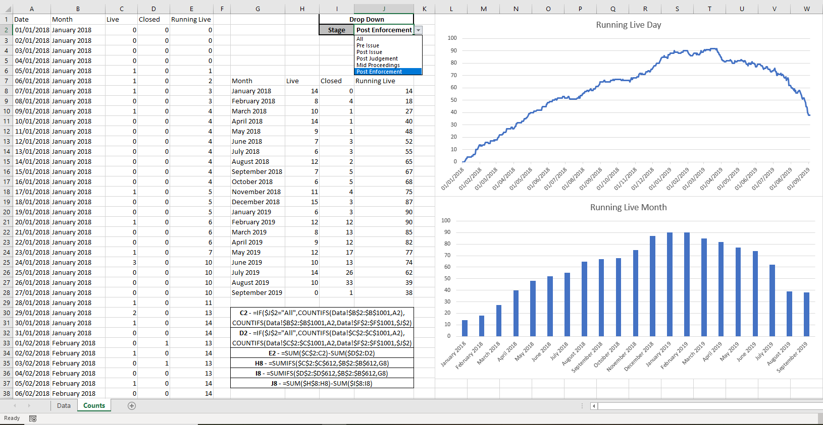The width and height of the screenshot is (823, 425).
Task: Select the C2 formula description cell
Action: coord(322,318)
